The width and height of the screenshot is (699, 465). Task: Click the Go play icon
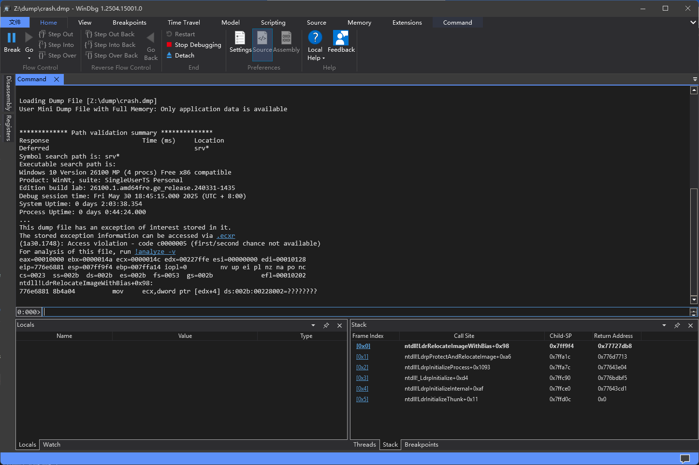coord(29,37)
